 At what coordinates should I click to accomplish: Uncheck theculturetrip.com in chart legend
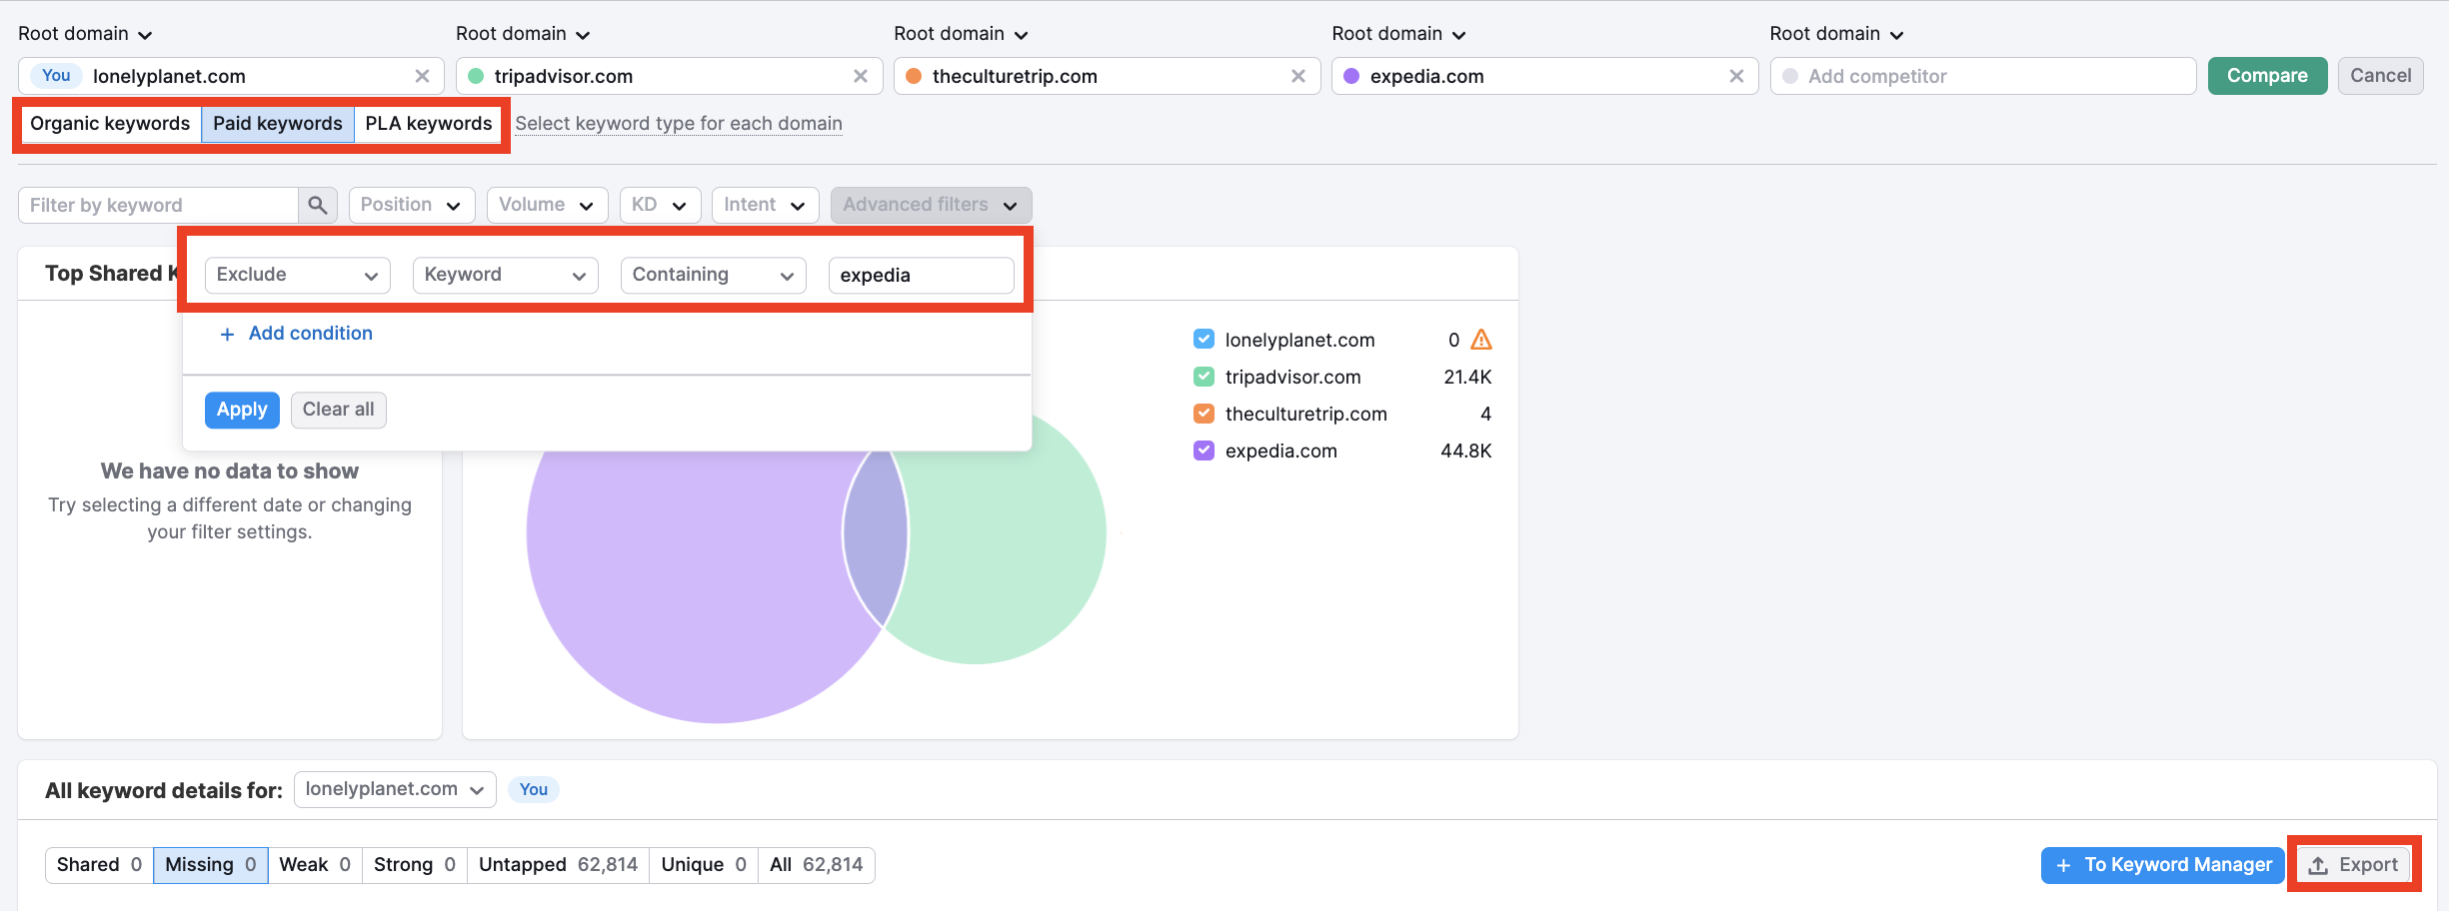(x=1204, y=414)
